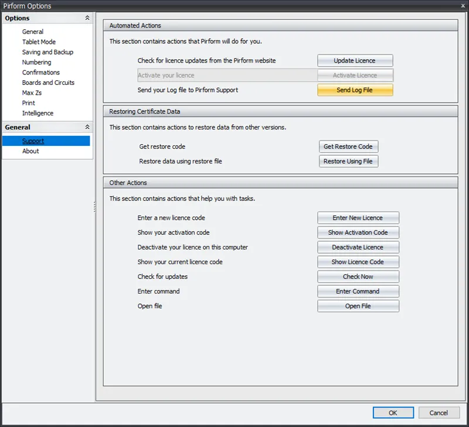Screen dimensions: 469x427
Task: Click the Enter Command button
Action: pos(358,291)
